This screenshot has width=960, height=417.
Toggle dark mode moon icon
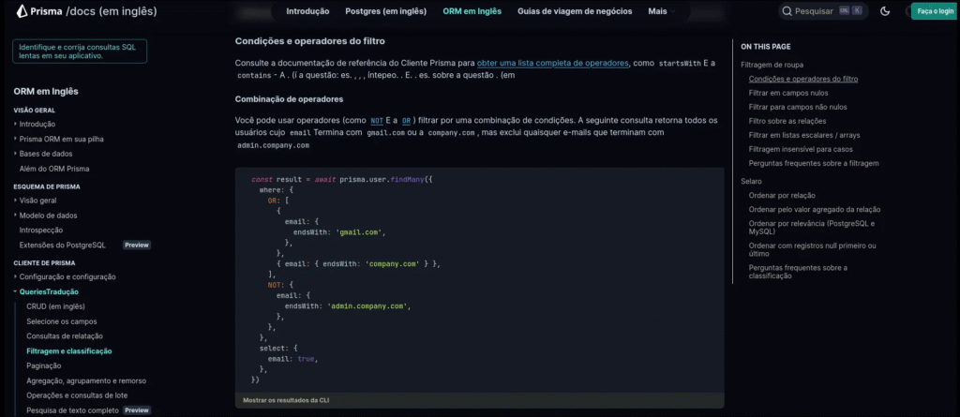tap(885, 11)
